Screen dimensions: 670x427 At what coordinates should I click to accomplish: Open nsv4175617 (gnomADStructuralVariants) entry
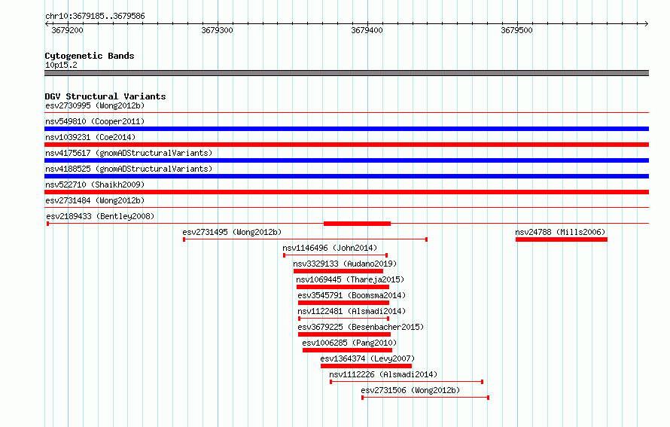coord(129,153)
